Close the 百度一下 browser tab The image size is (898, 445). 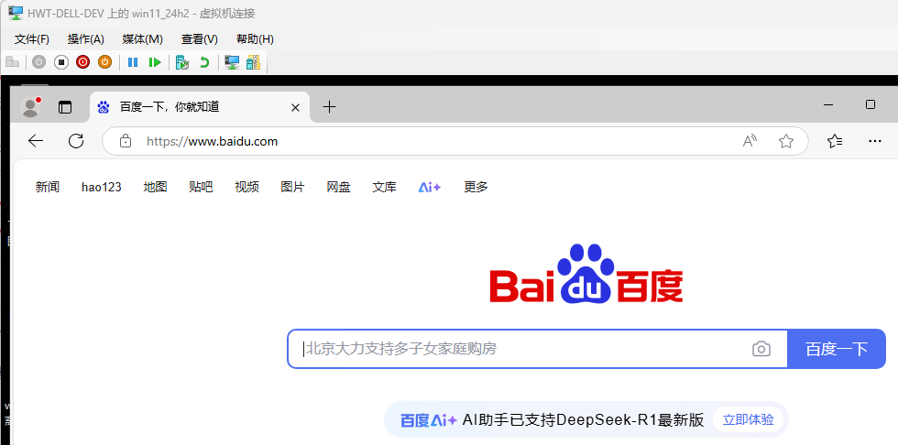(295, 107)
